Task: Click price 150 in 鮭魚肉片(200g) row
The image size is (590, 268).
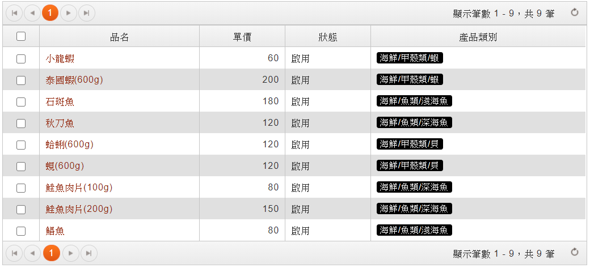Action: (x=271, y=209)
